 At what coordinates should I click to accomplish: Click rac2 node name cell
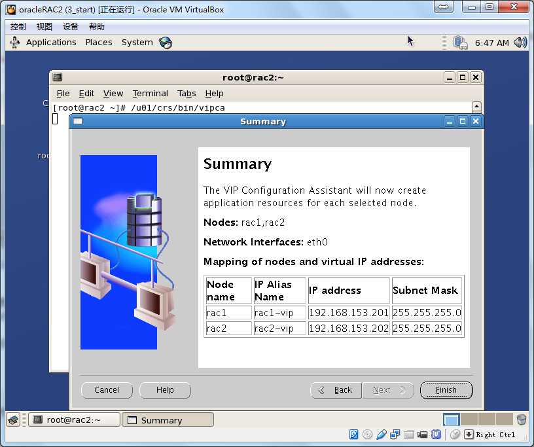coord(228,328)
